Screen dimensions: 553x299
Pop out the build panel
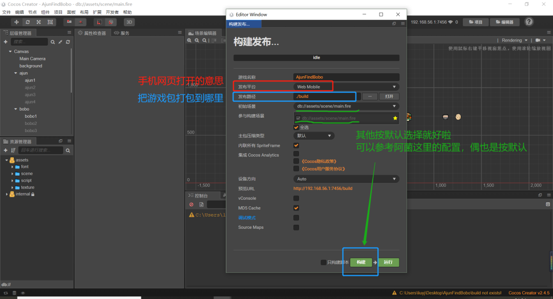pyautogui.click(x=394, y=24)
